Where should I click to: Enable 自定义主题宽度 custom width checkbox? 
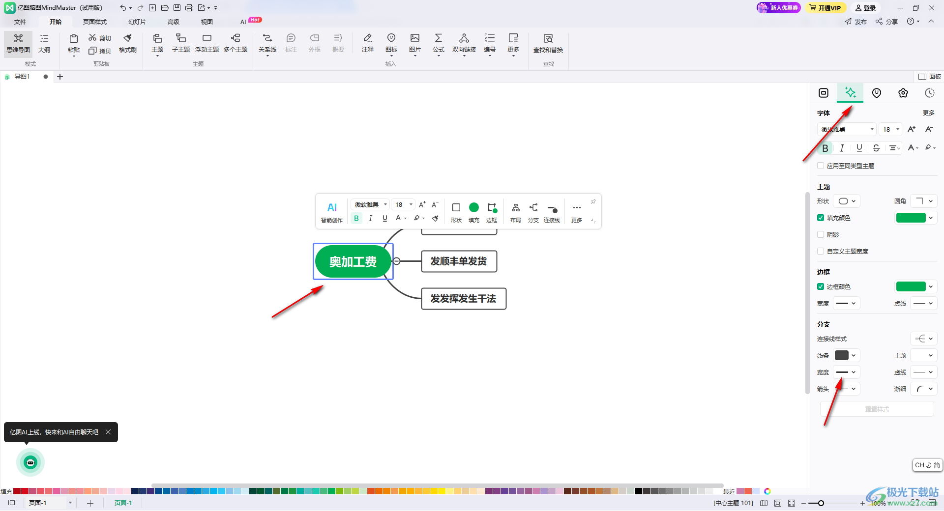821,251
